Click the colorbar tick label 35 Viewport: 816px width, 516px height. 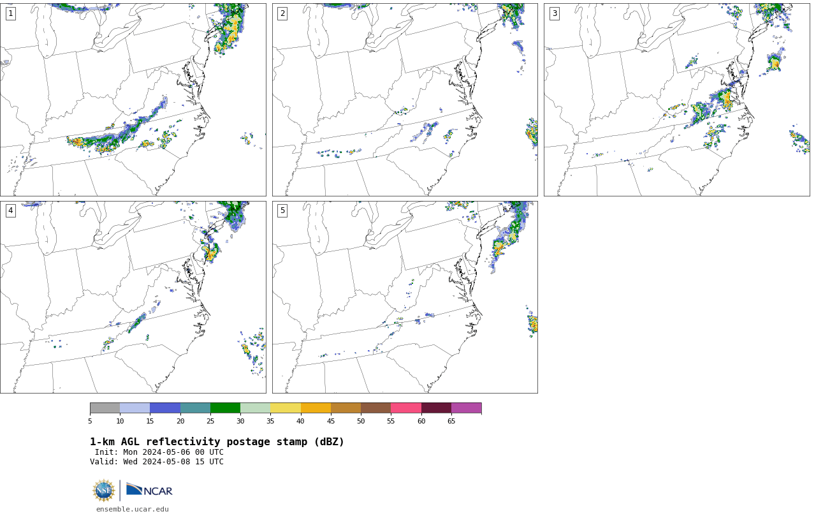pyautogui.click(x=270, y=421)
